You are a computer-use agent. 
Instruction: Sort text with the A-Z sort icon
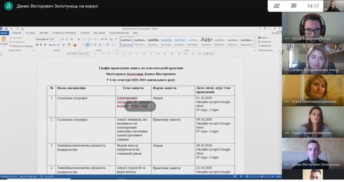[112, 39]
